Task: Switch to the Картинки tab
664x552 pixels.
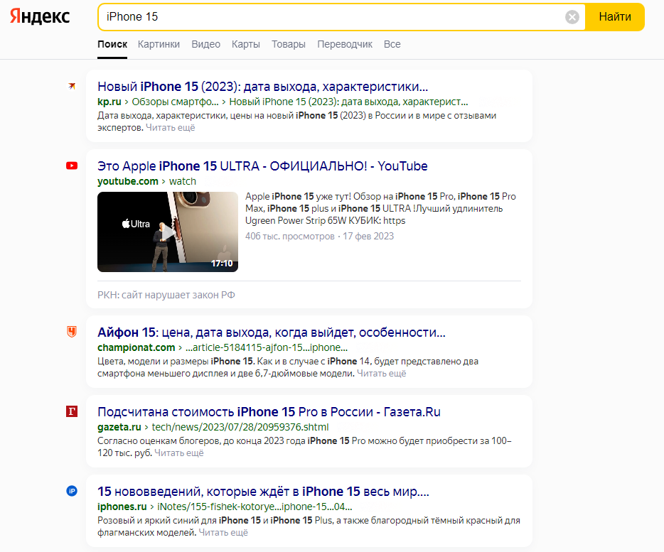Action: [x=159, y=44]
